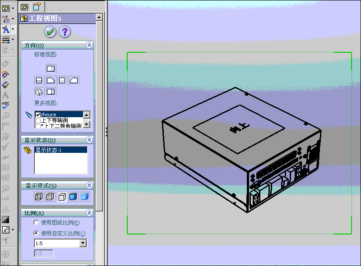The height and width of the screenshot is (266, 361).
Task: Select 显示状态-1 in display state list
Action: (x=61, y=150)
